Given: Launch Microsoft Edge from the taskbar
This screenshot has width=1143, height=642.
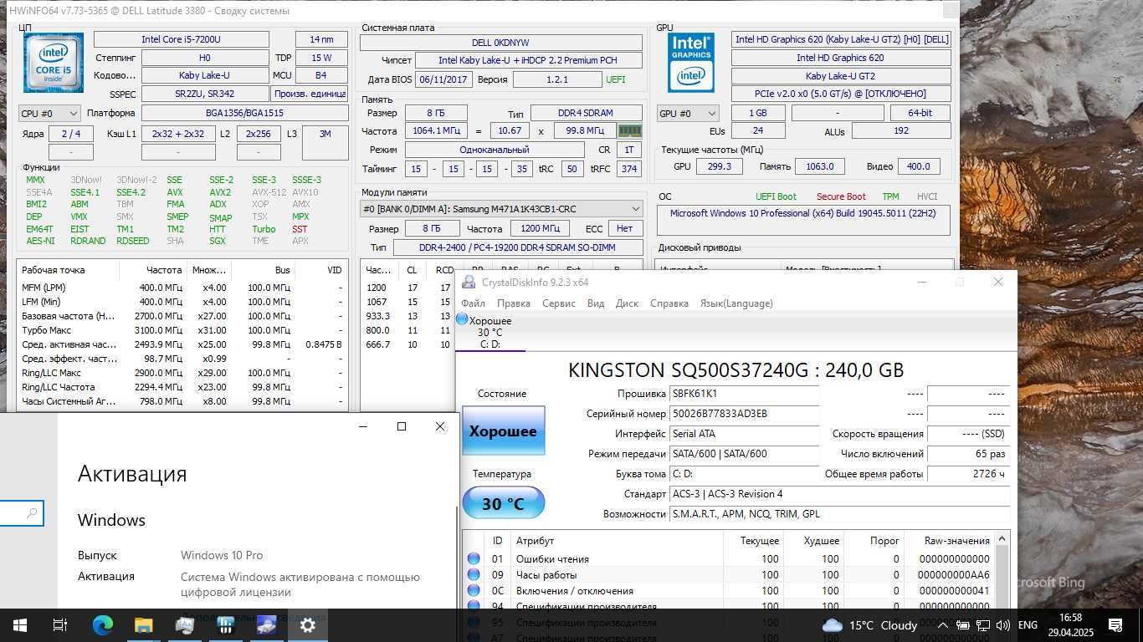Looking at the screenshot, I should 102,625.
